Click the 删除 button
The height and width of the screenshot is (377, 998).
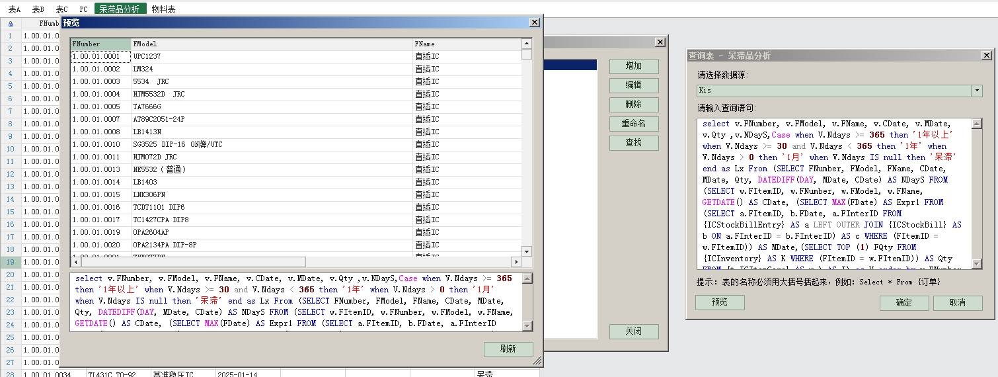point(633,105)
